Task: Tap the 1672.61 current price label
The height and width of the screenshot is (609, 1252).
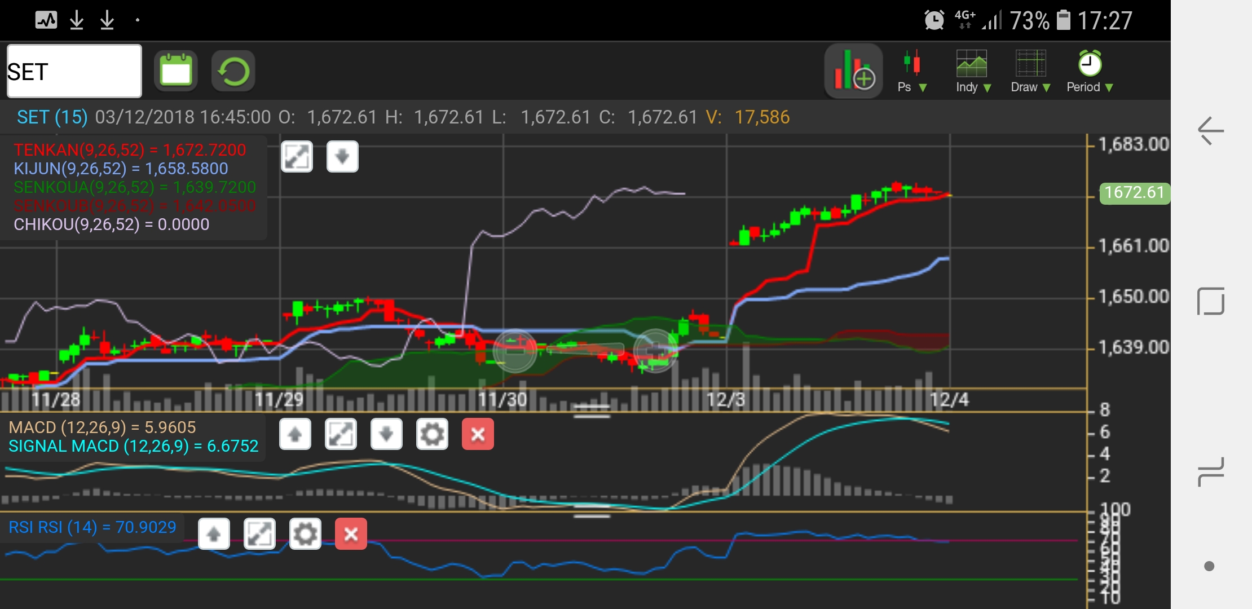Action: pos(1134,193)
